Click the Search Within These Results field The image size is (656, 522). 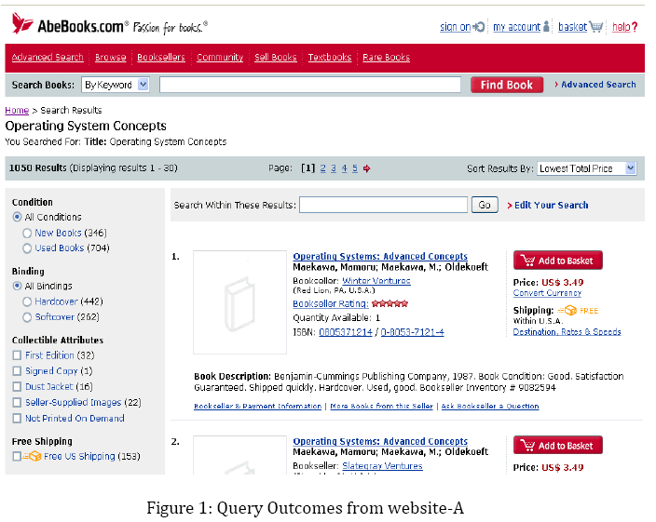(x=383, y=205)
